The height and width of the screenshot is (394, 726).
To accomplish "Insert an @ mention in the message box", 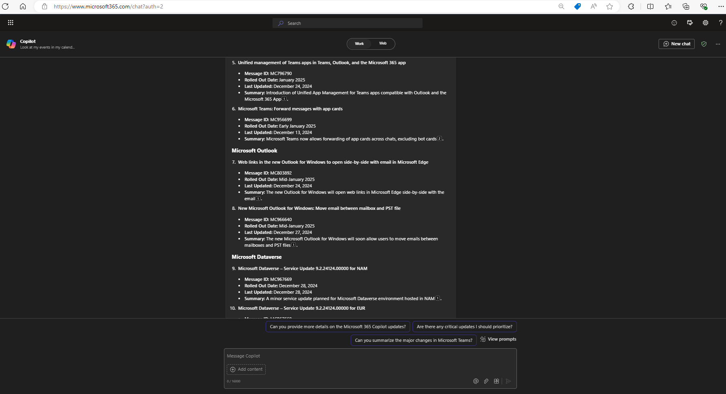I will point(476,381).
